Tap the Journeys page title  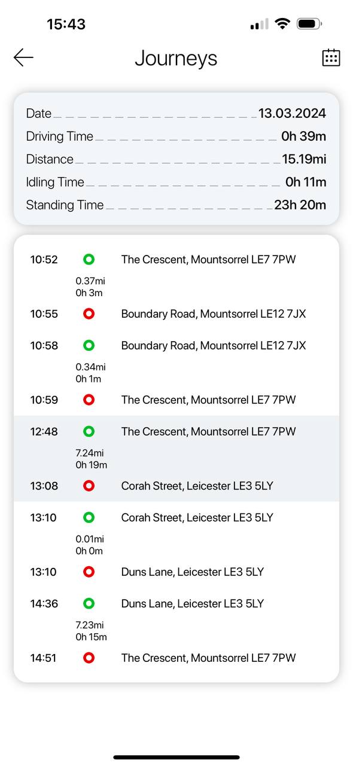[176, 58]
